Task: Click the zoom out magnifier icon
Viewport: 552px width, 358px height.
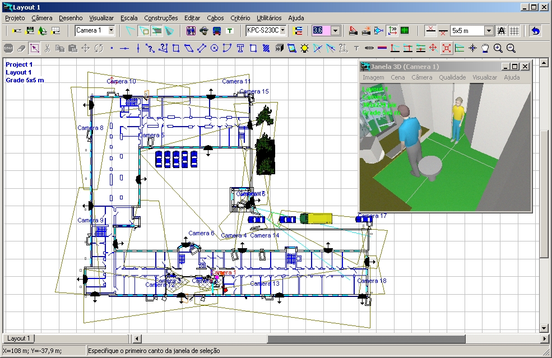Action: click(511, 48)
